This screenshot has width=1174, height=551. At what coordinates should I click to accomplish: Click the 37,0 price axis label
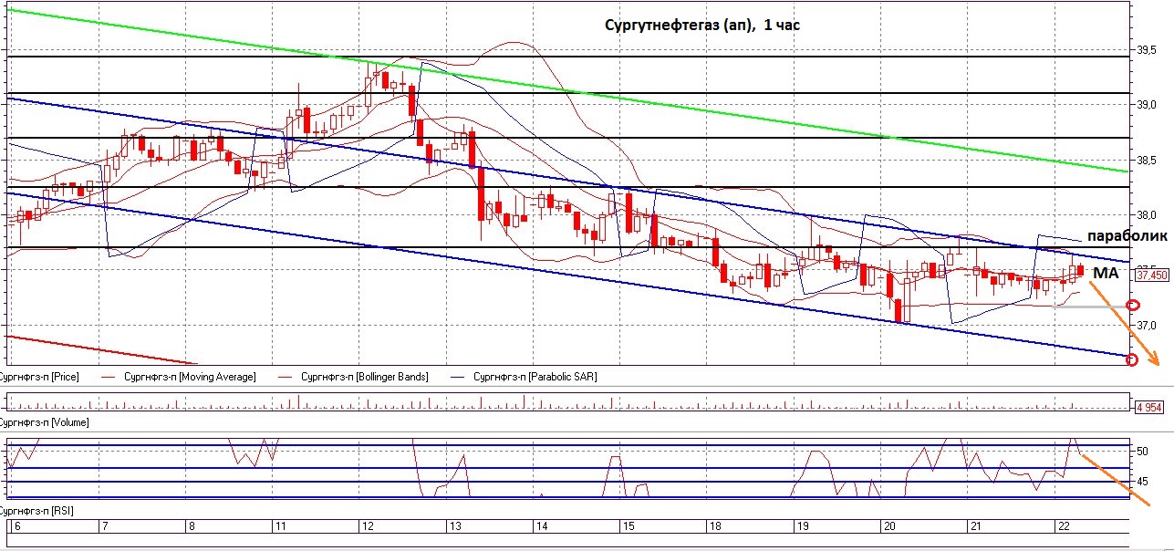pos(1147,326)
